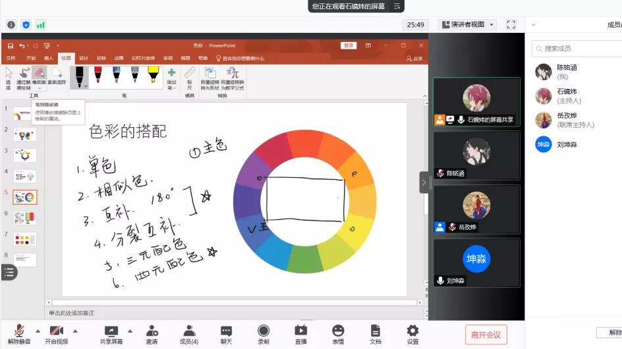Open meeting 设置 gear icon
The image size is (622, 349).
[x=412, y=334]
